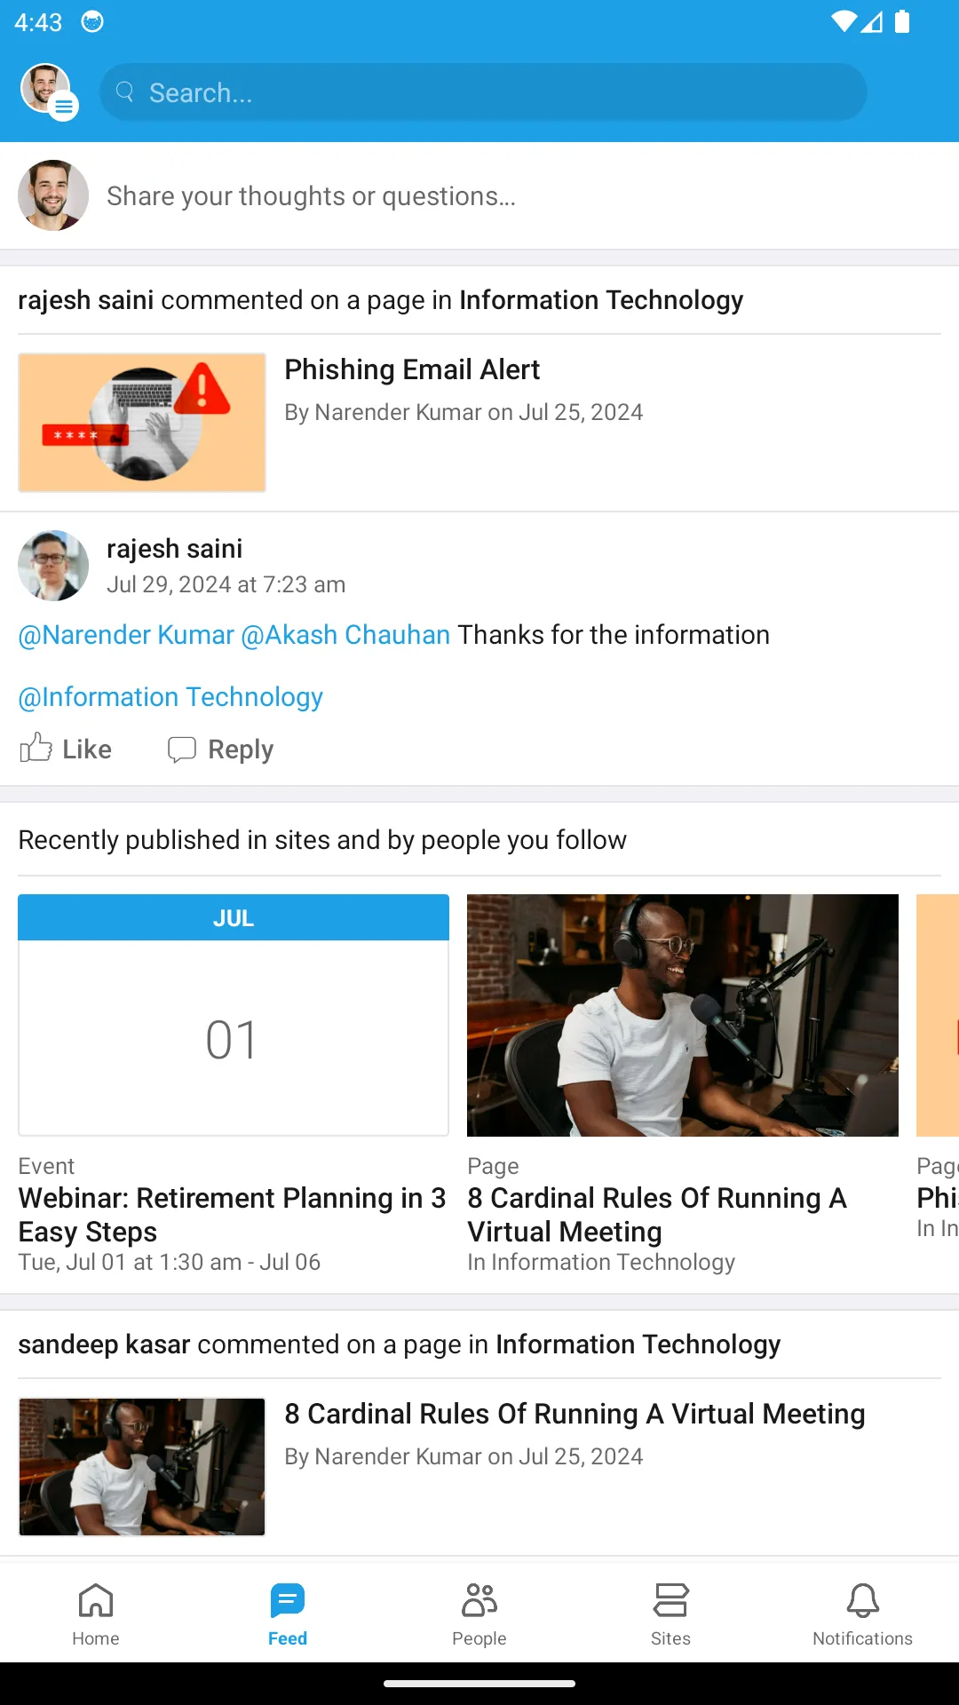Open the @Narender Kumar mention
Image resolution: width=959 pixels, height=1705 pixels.
click(126, 635)
